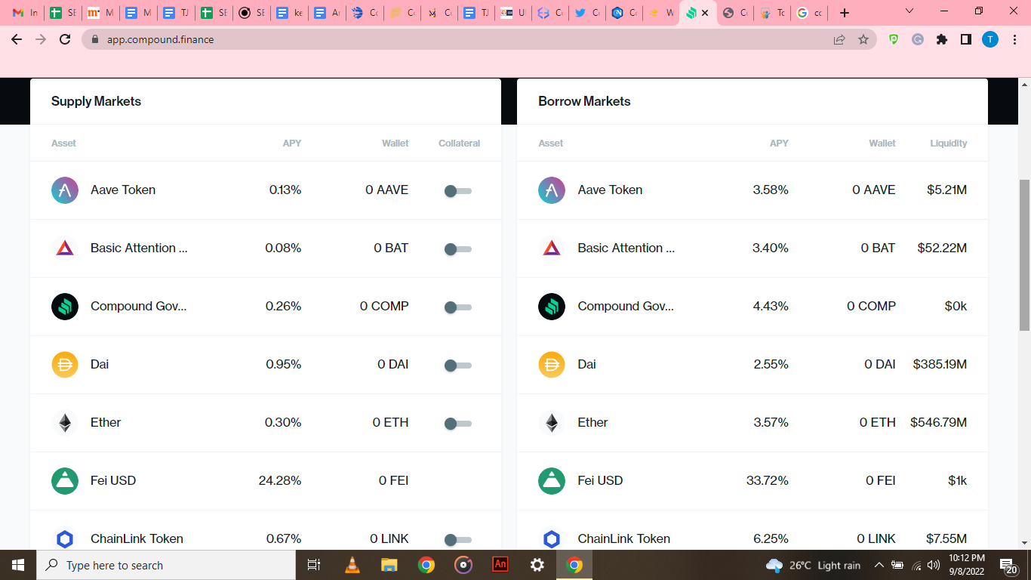
Task: Toggle ChainLink Token collateral switch
Action: point(458,539)
